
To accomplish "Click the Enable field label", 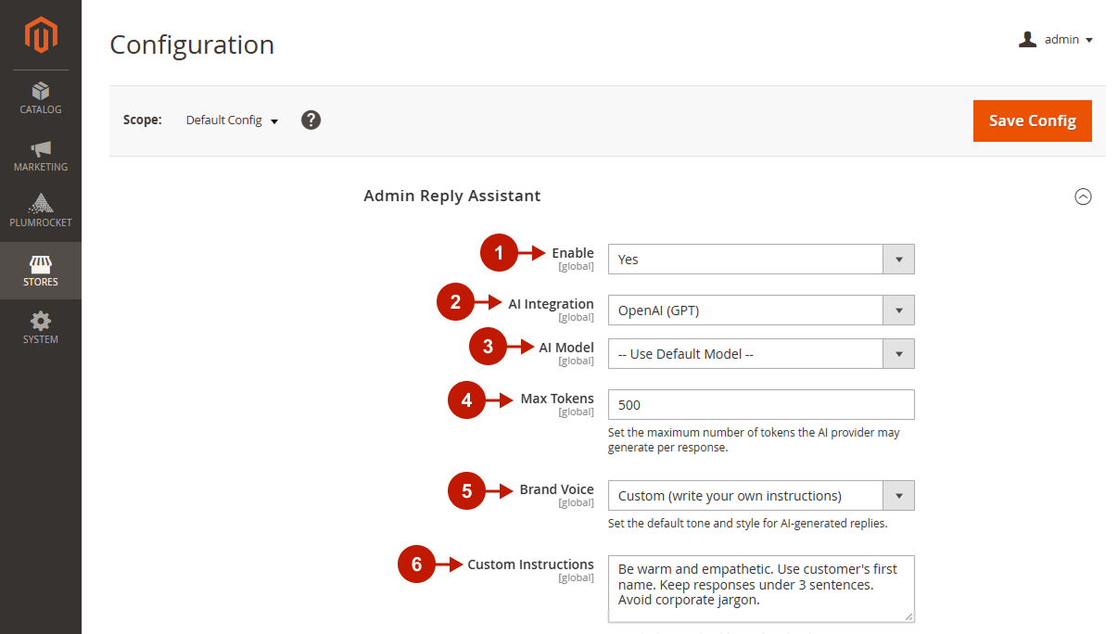I will (x=573, y=253).
